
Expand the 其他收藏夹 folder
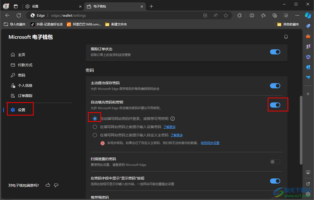pyautogui.click(x=288, y=24)
